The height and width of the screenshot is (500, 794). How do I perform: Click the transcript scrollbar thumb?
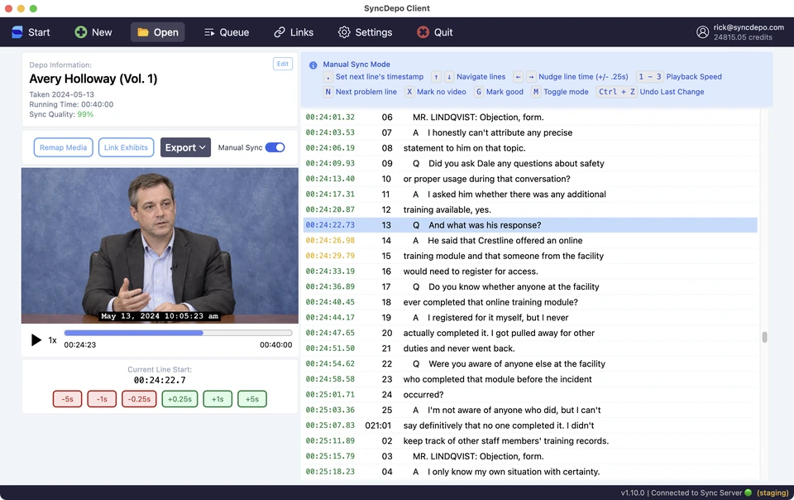pyautogui.click(x=764, y=337)
